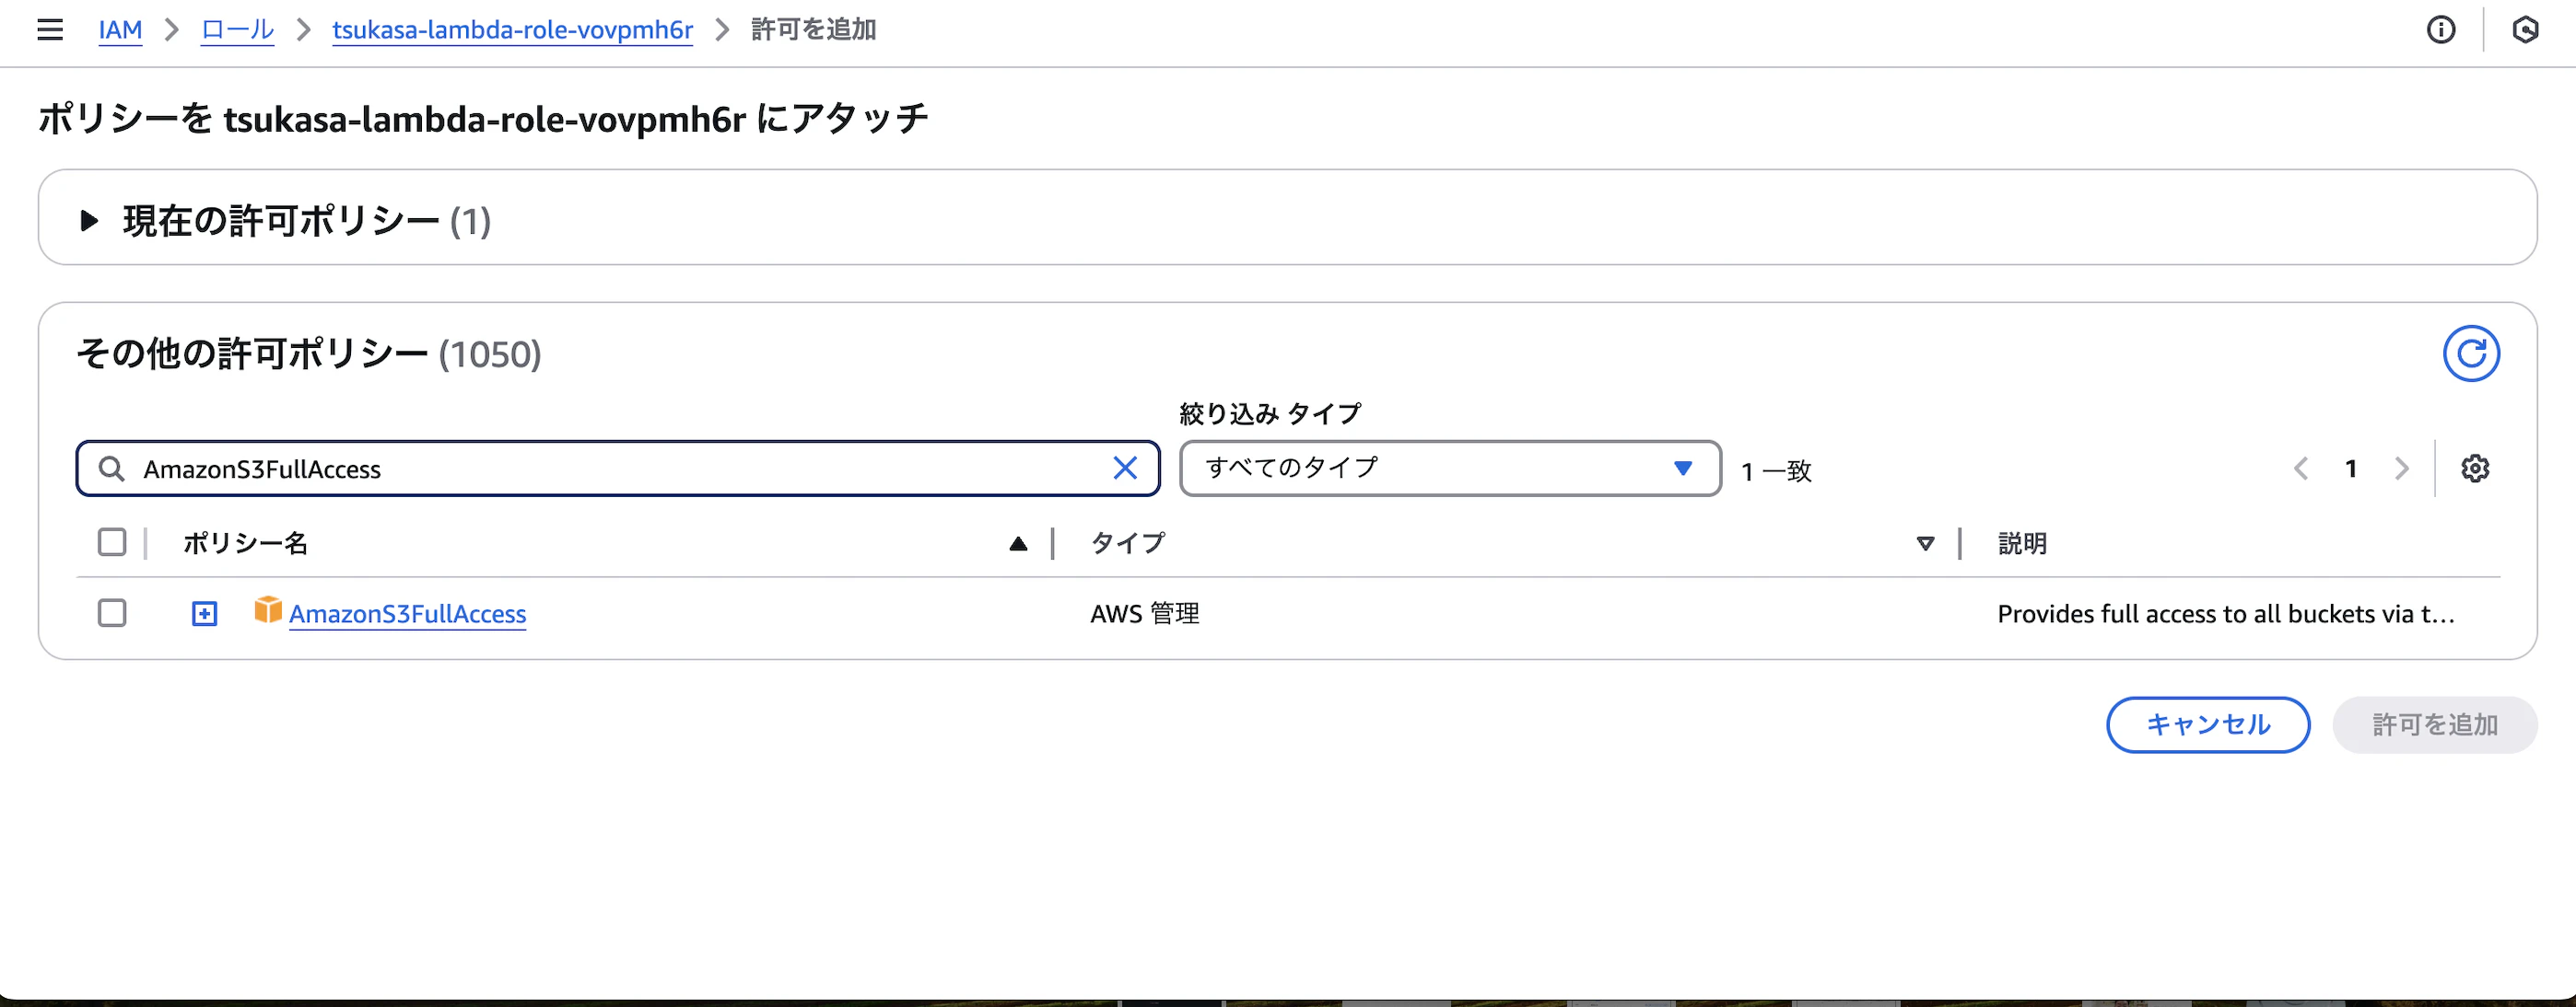Go to next page of results

(2402, 468)
